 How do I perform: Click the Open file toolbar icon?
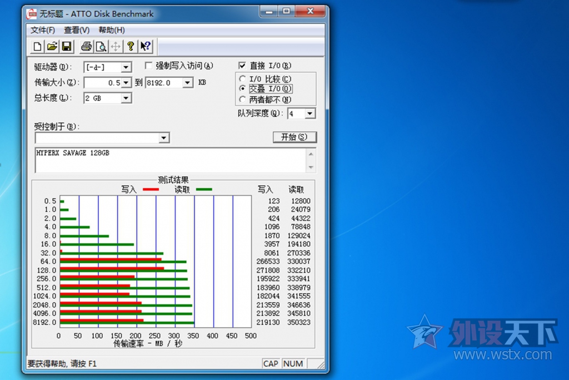(52, 47)
